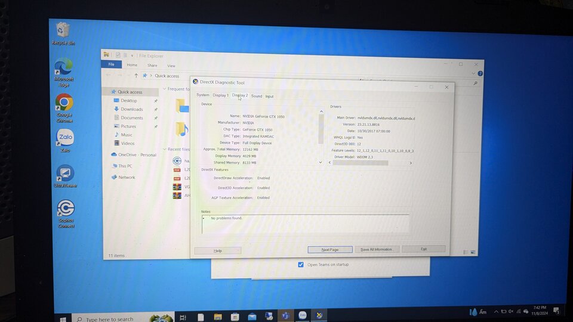This screenshot has width=573, height=322.
Task: Open the Google Chrome desktop shortcut
Action: tap(64, 108)
